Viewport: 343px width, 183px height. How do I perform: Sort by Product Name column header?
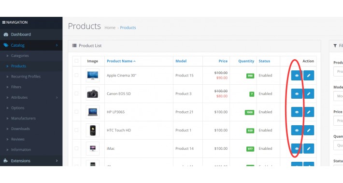click(121, 61)
